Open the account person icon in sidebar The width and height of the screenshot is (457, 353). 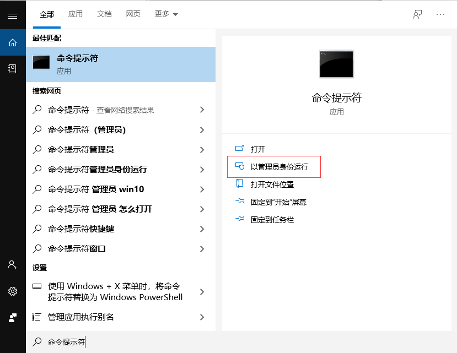pyautogui.click(x=12, y=264)
